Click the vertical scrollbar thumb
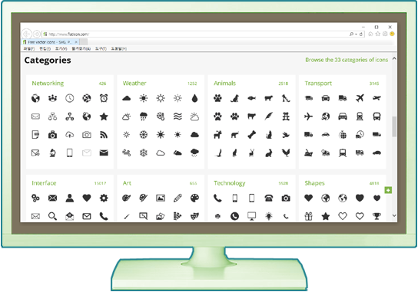418x292 pixels. click(394, 126)
